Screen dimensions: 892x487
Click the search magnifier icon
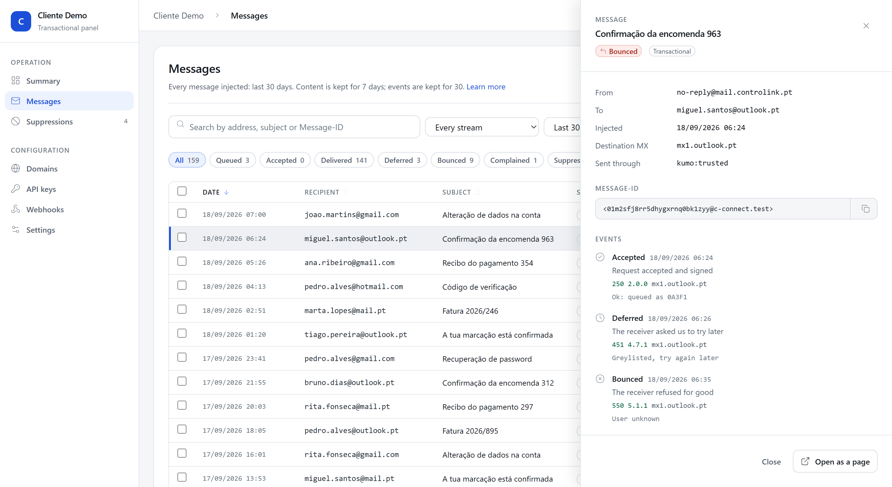coord(180,124)
